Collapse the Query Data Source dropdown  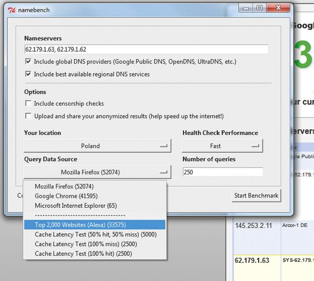[x=97, y=172]
